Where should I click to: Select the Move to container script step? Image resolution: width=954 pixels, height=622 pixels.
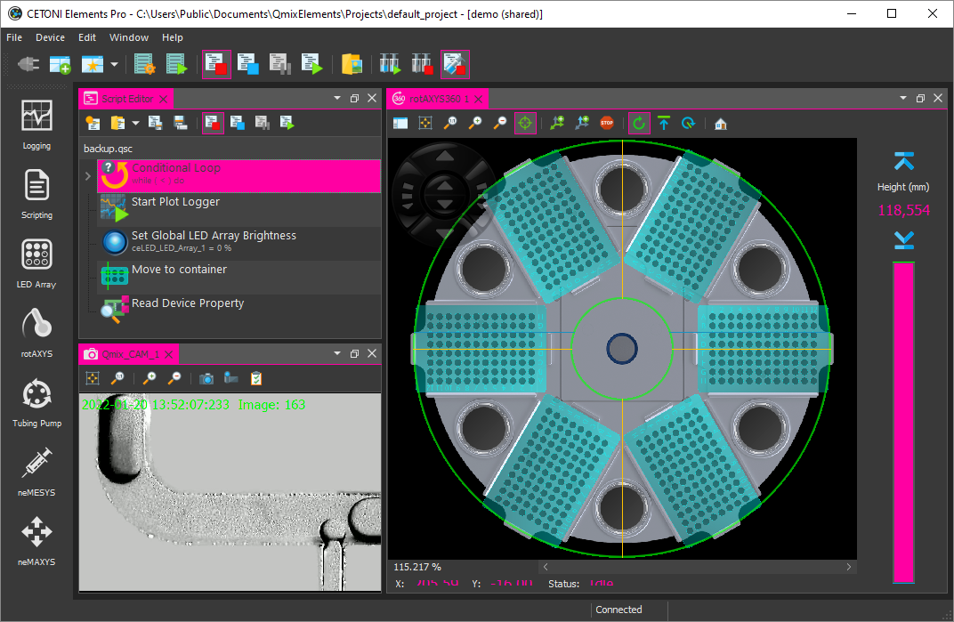[179, 270]
